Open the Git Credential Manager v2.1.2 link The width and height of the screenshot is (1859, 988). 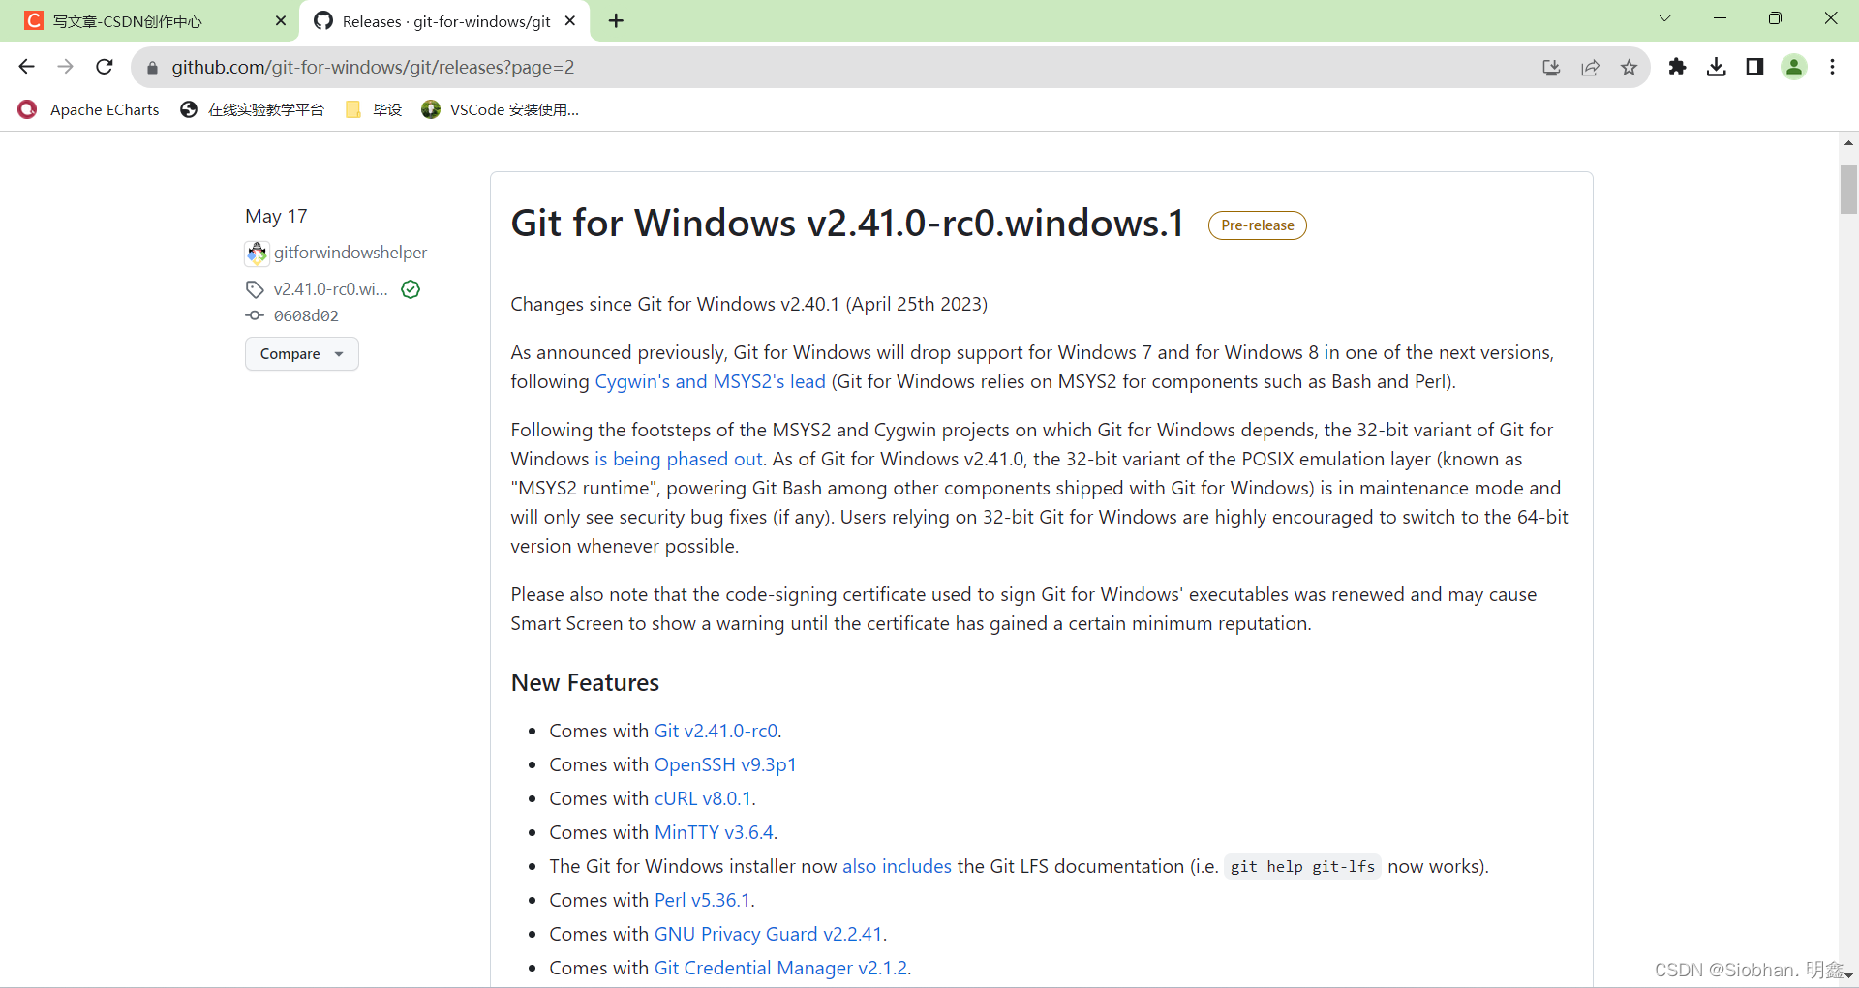780,968
